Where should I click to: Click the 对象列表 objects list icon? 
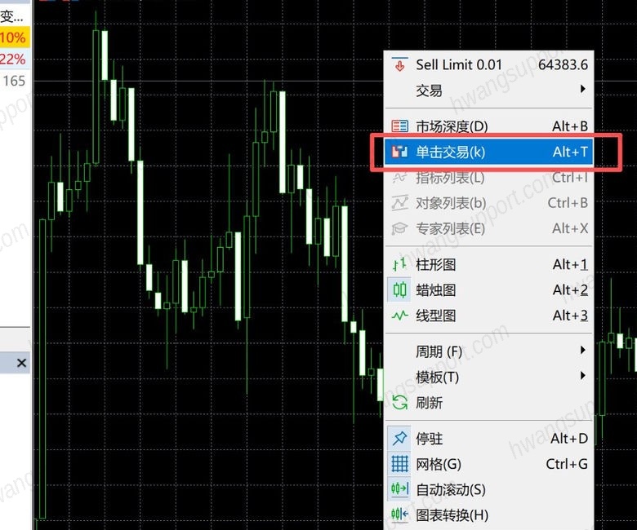pos(399,203)
